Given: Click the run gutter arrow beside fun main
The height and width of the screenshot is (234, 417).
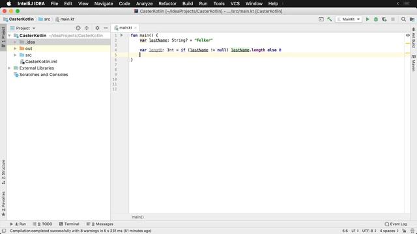Looking at the screenshot, I should click(122, 35).
